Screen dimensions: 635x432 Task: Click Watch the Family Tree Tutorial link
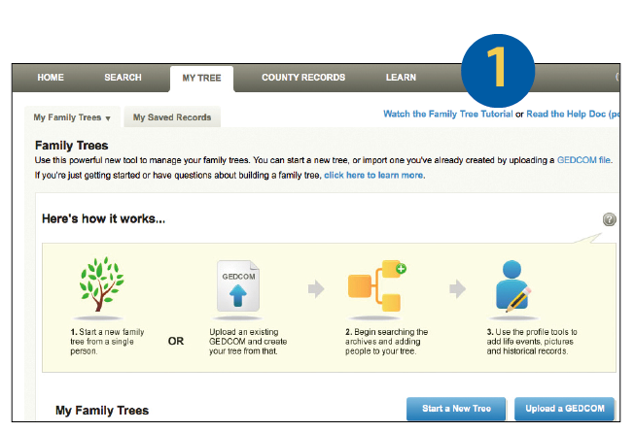point(448,114)
